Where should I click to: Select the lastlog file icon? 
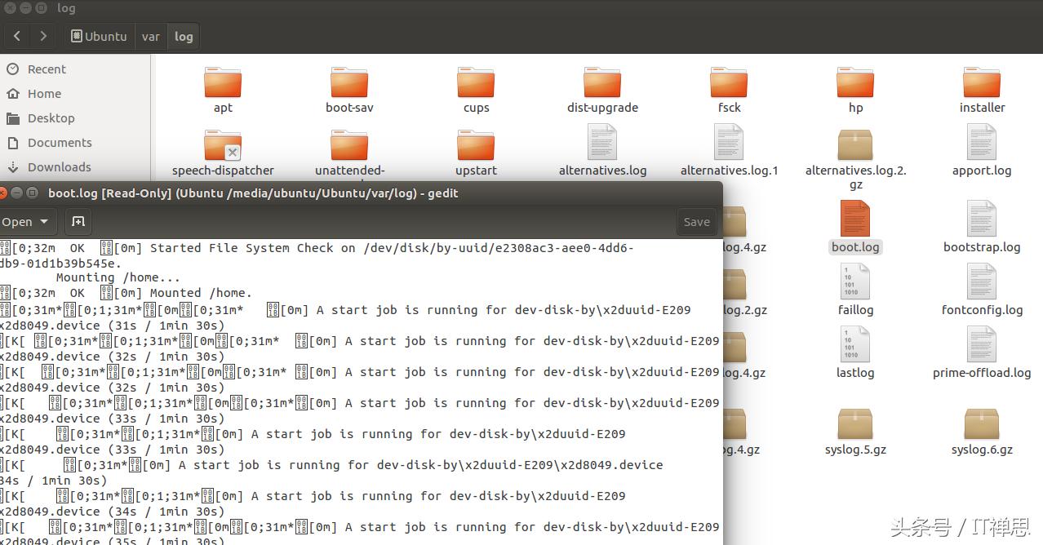coord(855,343)
